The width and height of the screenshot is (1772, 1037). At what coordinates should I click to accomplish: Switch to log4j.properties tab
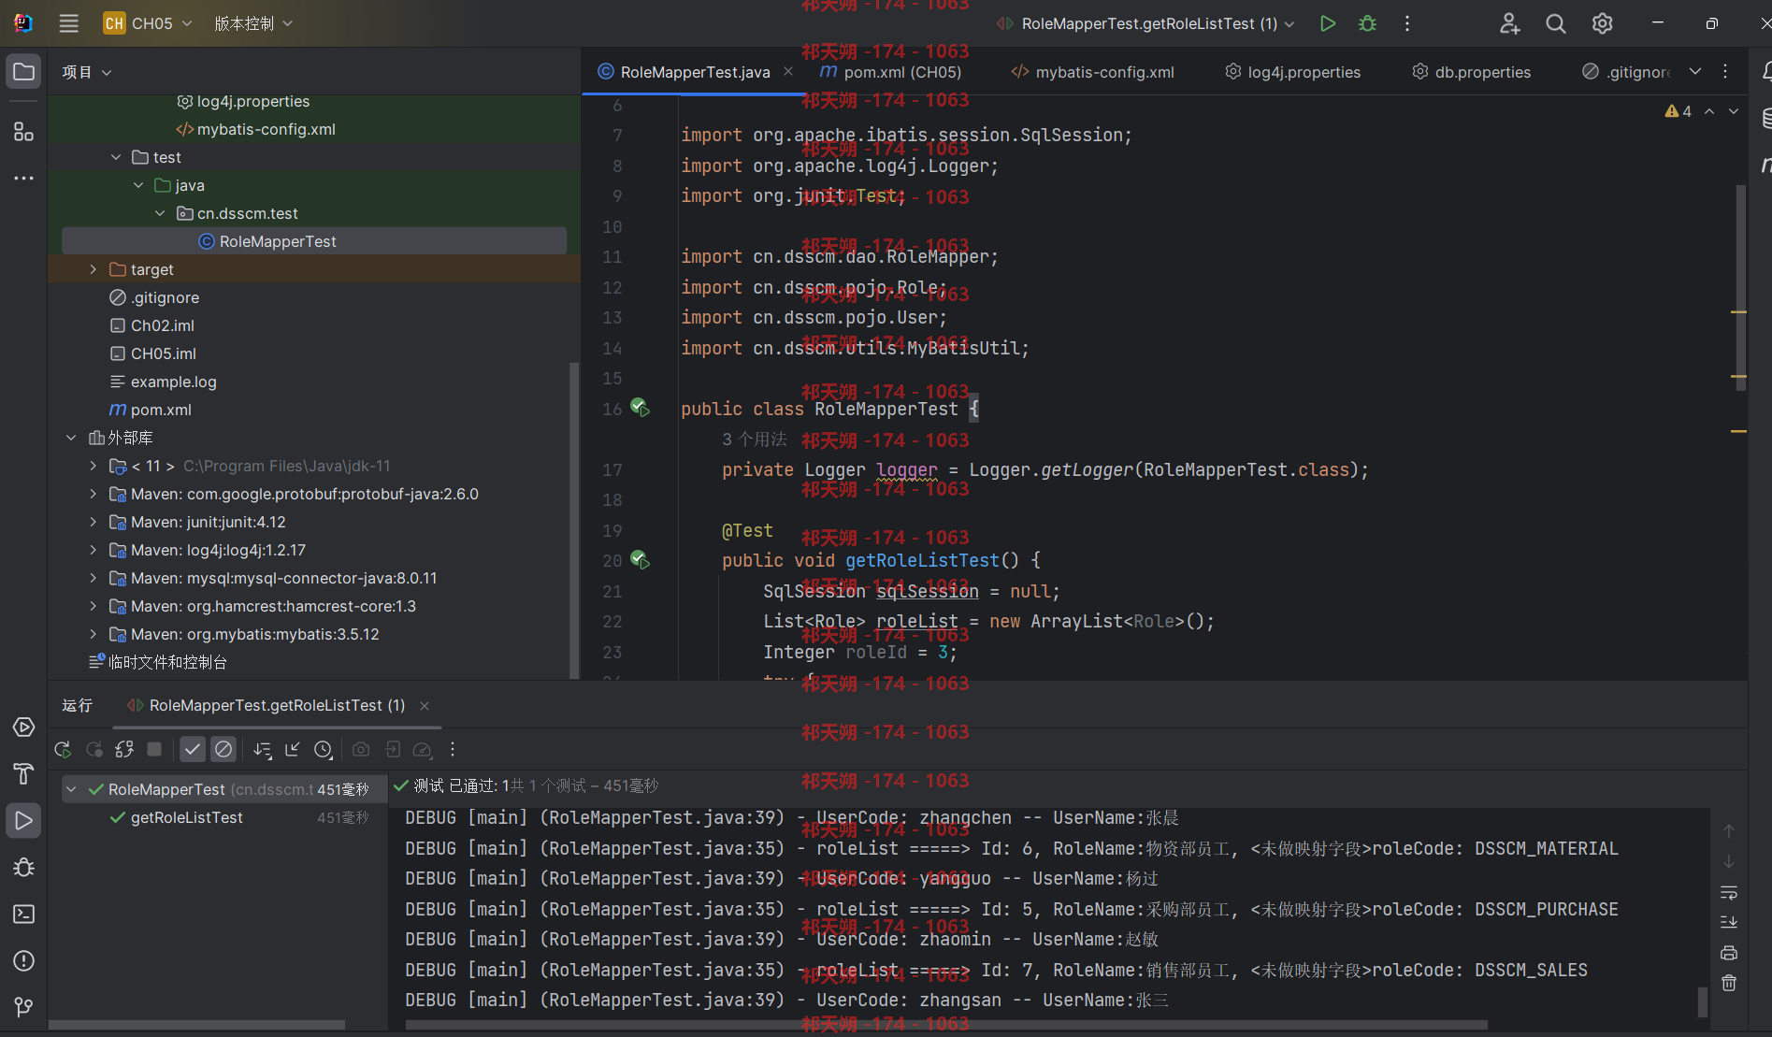tap(1293, 72)
